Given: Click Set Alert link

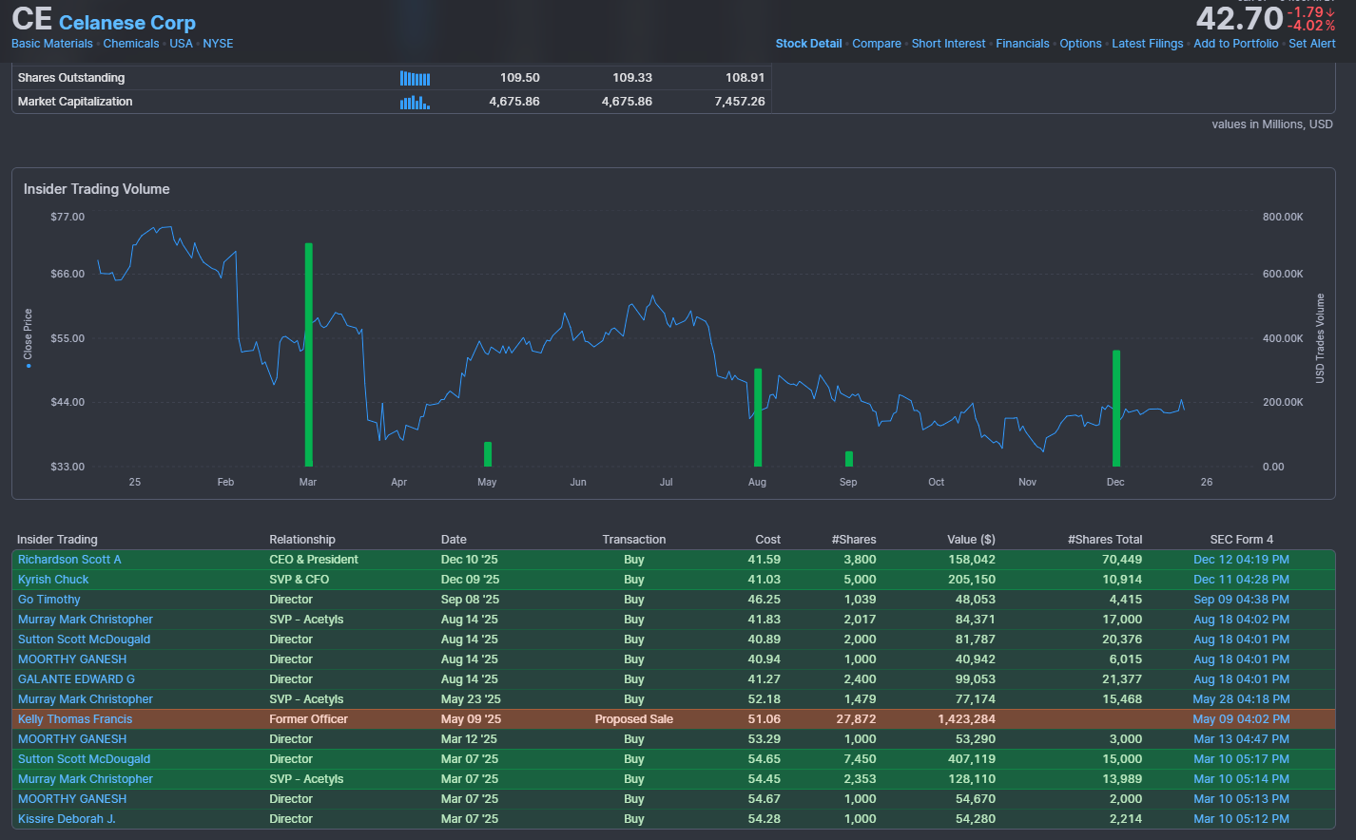Looking at the screenshot, I should [1311, 44].
